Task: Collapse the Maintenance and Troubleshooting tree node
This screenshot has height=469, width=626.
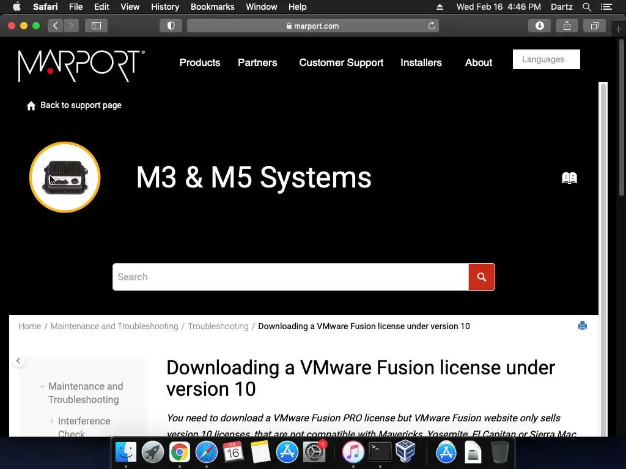Action: [42, 387]
